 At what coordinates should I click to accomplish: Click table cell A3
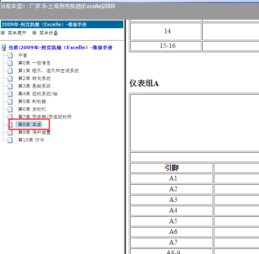coord(172,200)
